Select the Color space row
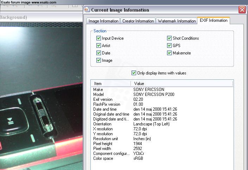Viewport: 248px width, 170px height. pyautogui.click(x=162, y=158)
